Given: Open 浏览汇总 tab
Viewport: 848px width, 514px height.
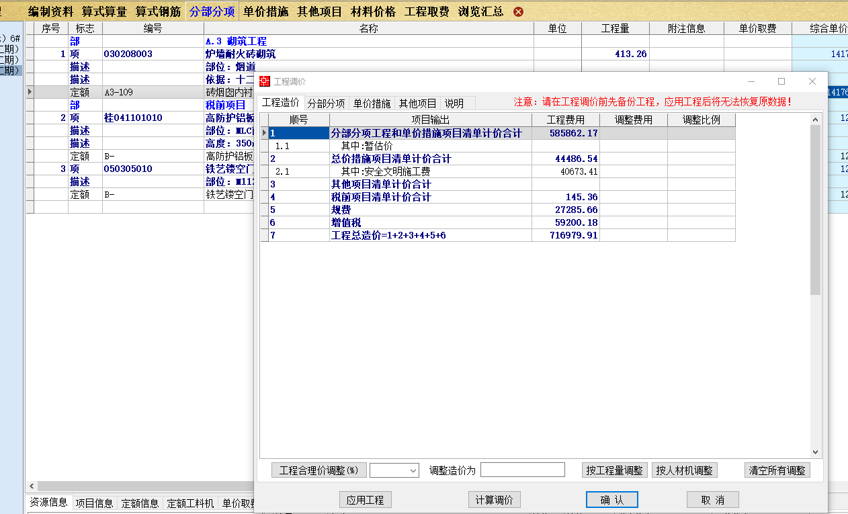Looking at the screenshot, I should click(480, 11).
